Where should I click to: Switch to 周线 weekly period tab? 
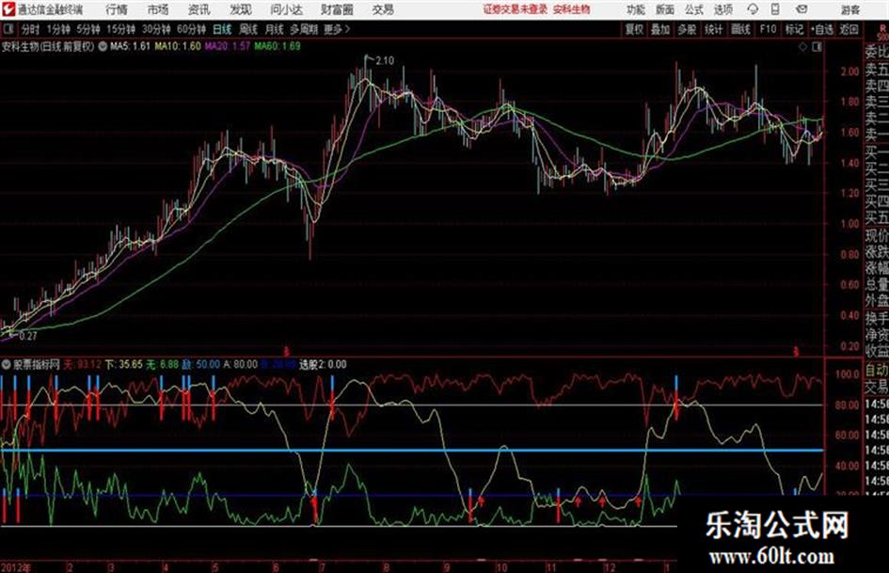point(248,29)
